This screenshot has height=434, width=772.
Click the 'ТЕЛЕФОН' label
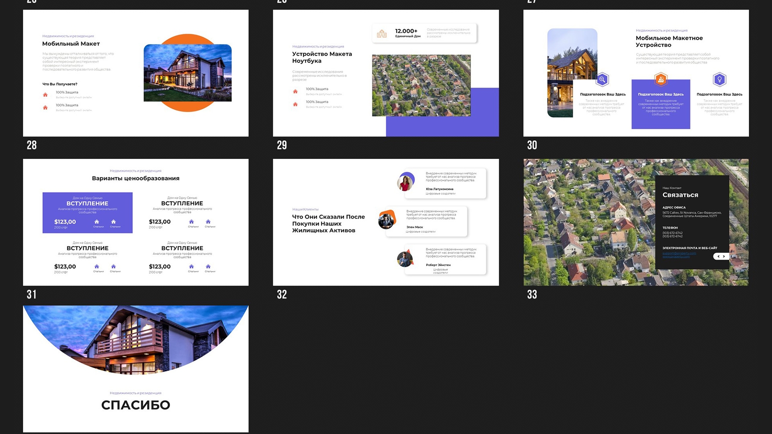click(x=670, y=228)
